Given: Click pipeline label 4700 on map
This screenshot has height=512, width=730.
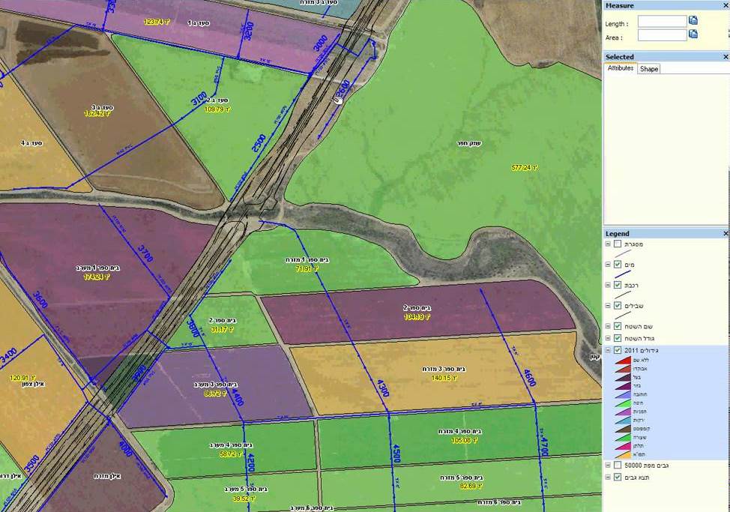Looking at the screenshot, I should coord(545,448).
